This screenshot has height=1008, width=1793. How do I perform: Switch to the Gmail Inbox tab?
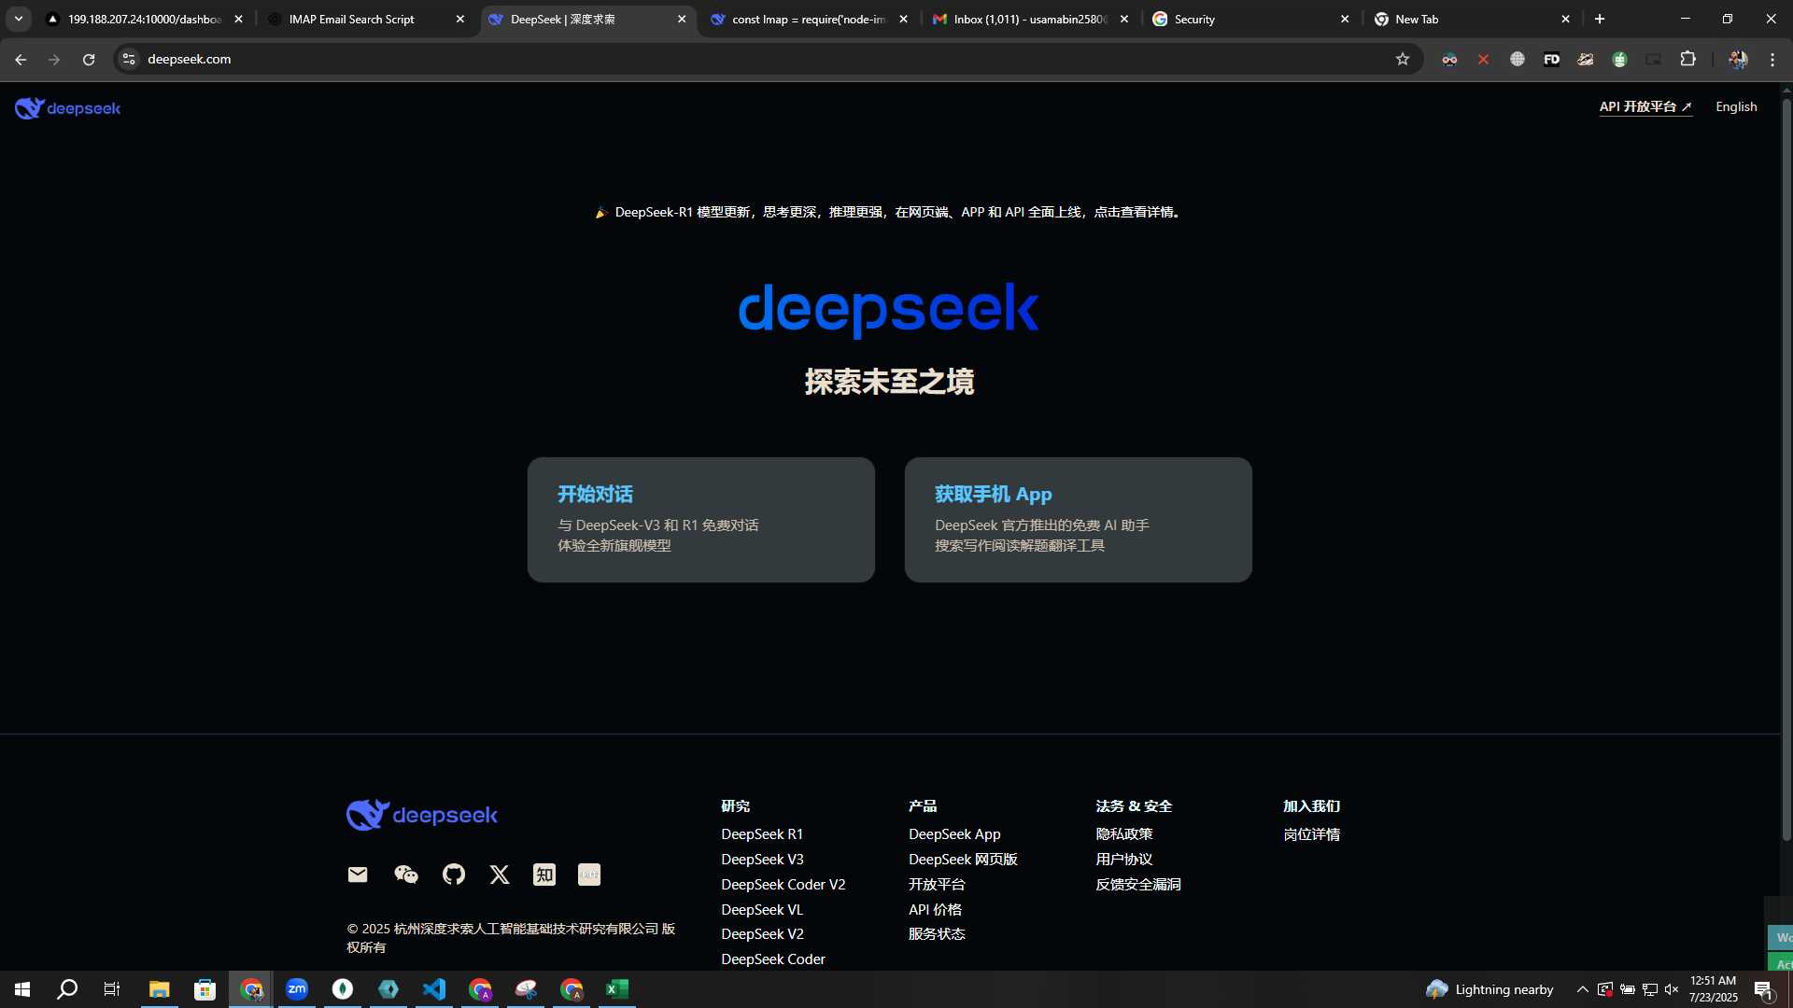click(1030, 19)
